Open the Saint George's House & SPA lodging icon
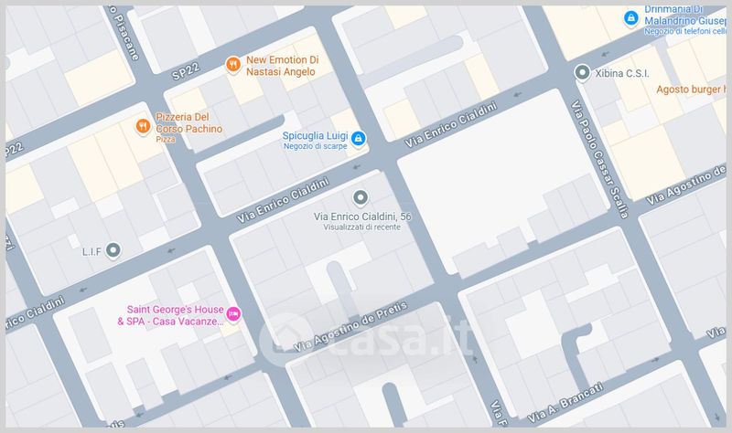Image resolution: width=732 pixels, height=433 pixels. point(233,314)
